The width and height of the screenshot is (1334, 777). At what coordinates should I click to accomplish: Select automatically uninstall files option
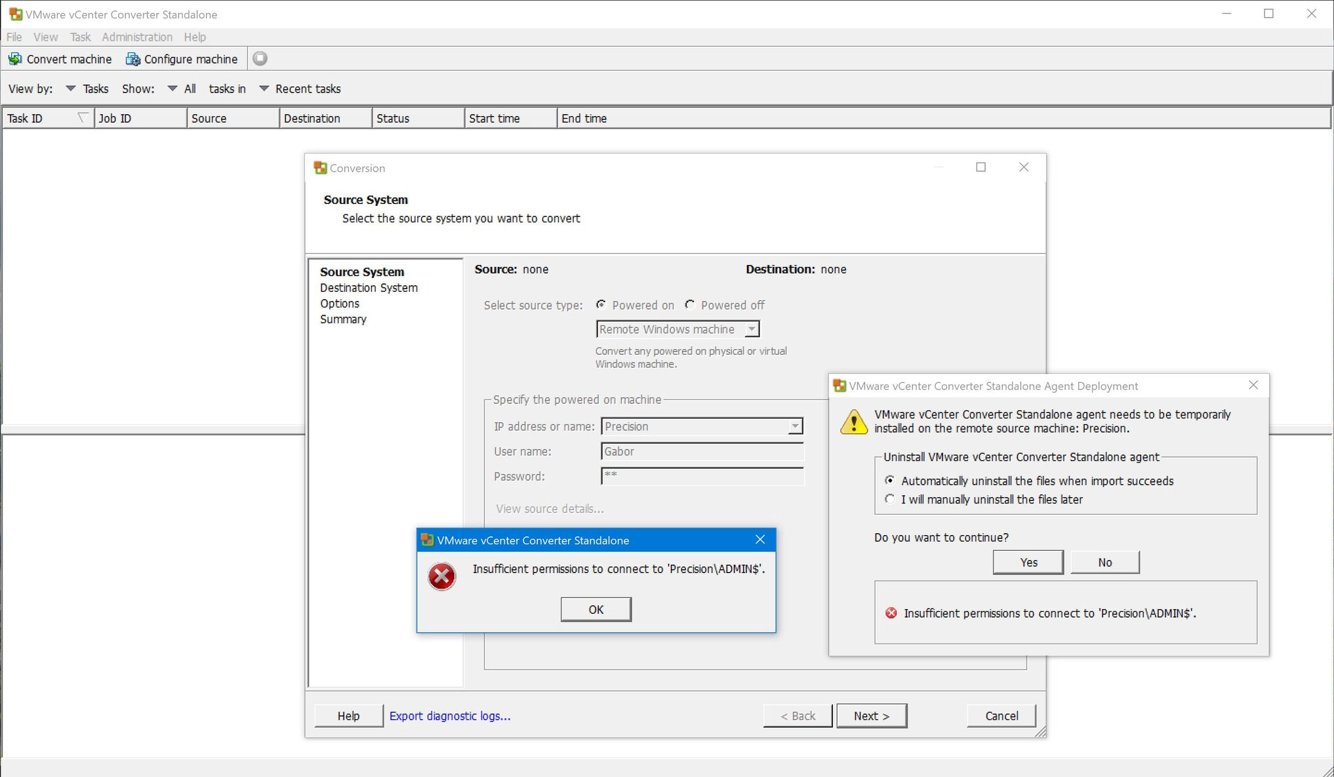tap(889, 481)
